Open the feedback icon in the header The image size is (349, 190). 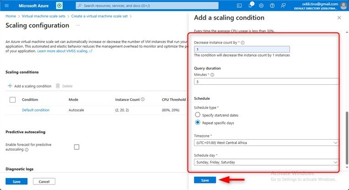point(283,5)
